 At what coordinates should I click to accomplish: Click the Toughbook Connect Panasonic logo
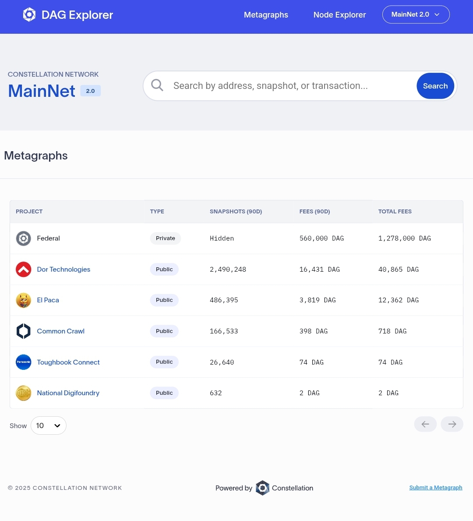[x=24, y=362]
